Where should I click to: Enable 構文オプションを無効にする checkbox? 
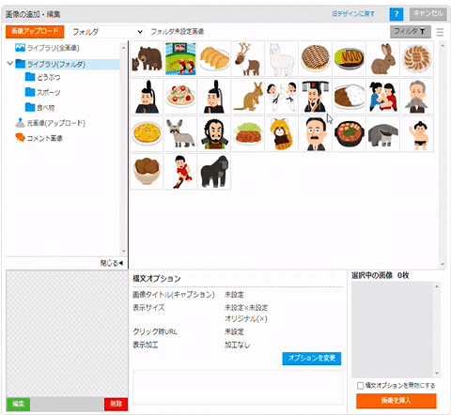[x=361, y=386]
